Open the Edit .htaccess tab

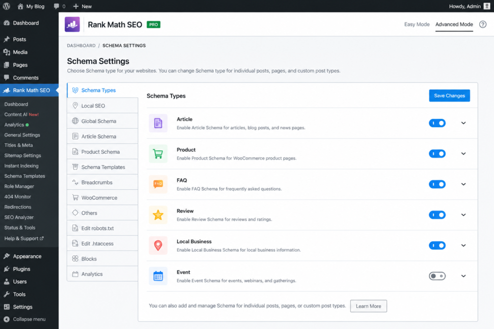point(102,243)
